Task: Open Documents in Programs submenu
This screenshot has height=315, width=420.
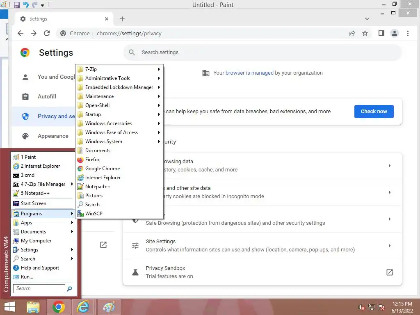Action: click(119, 151)
